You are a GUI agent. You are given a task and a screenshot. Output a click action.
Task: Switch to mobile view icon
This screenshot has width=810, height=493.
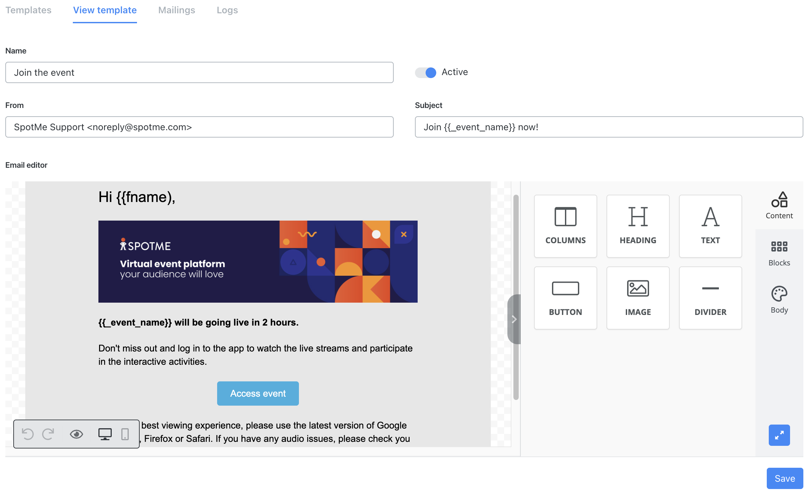pos(125,434)
